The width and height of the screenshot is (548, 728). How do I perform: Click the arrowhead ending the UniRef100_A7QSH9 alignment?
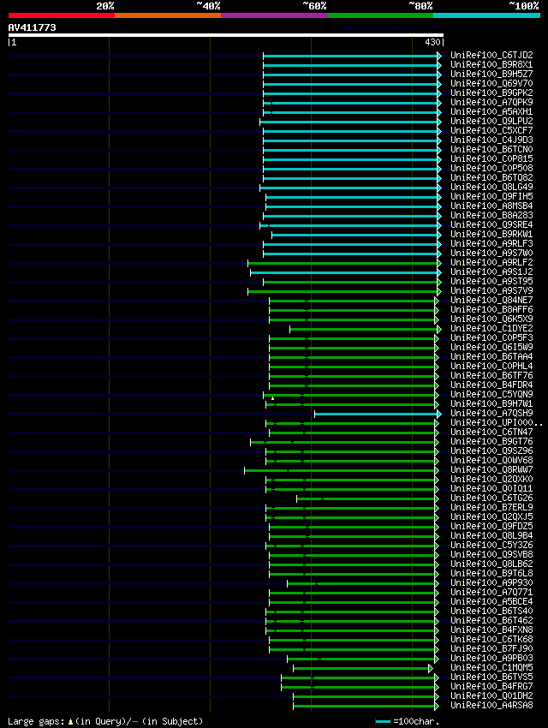coord(439,414)
